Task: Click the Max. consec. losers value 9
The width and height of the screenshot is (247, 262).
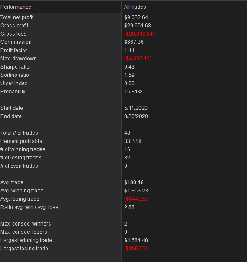Action: (x=125, y=232)
